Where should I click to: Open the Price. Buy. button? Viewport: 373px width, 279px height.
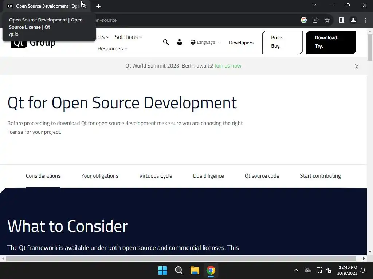tap(282, 42)
